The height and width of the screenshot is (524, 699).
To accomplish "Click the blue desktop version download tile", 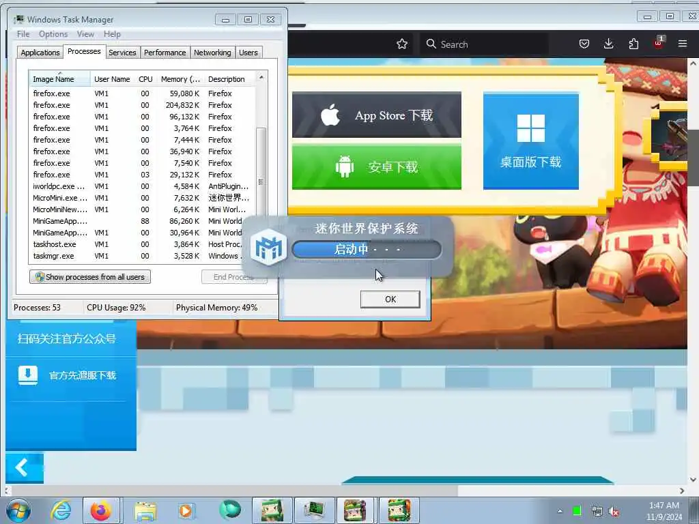I will coord(531,141).
